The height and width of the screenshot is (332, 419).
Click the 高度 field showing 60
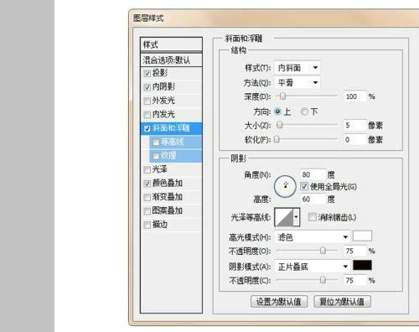(313, 200)
